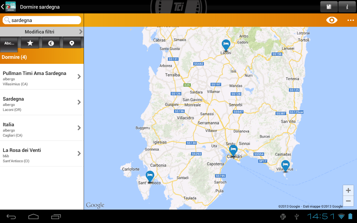
Task: Click the SS130 road badge on map
Action: (x=191, y=143)
